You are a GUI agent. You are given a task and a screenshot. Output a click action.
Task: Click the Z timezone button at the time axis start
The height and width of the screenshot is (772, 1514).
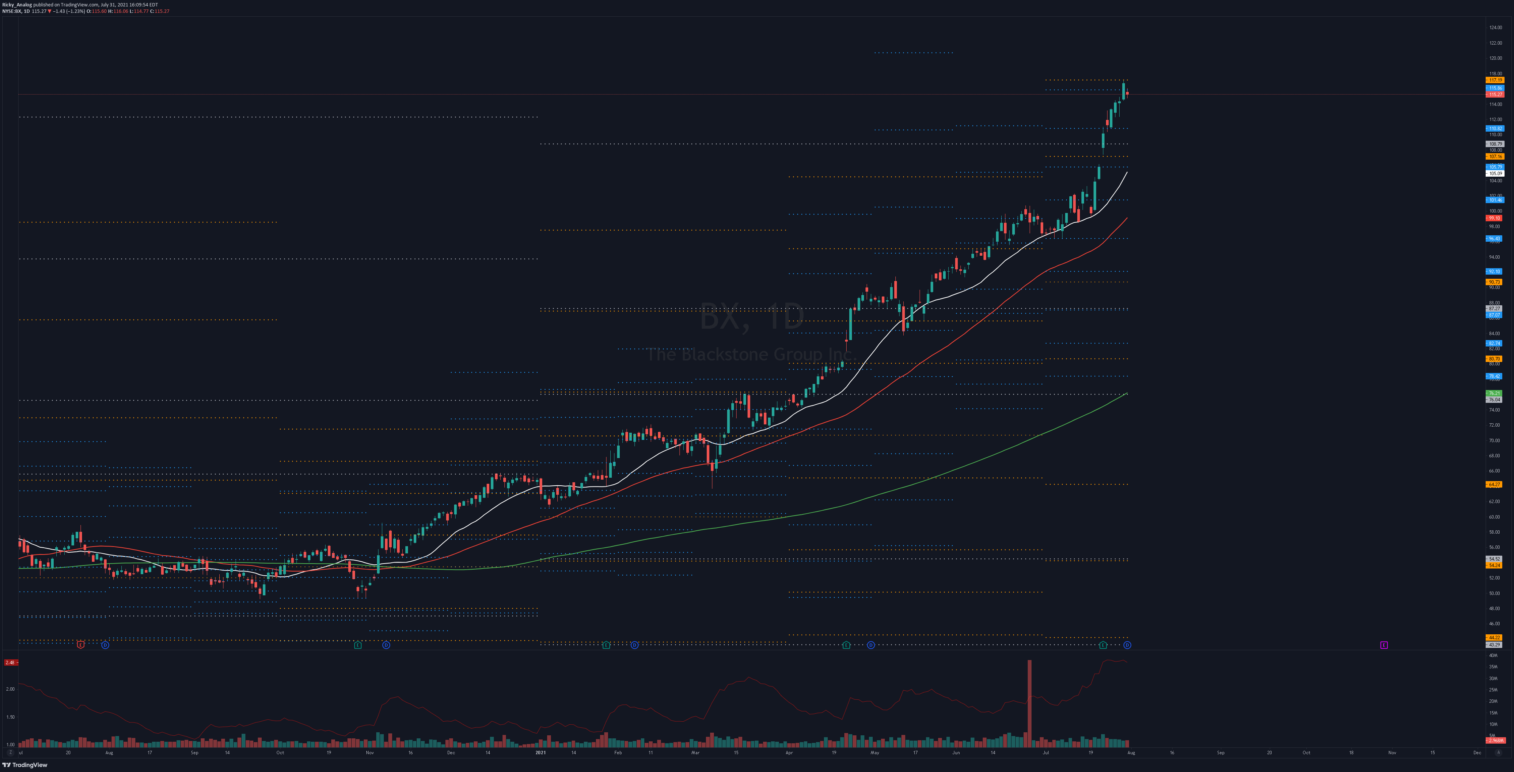[10, 752]
